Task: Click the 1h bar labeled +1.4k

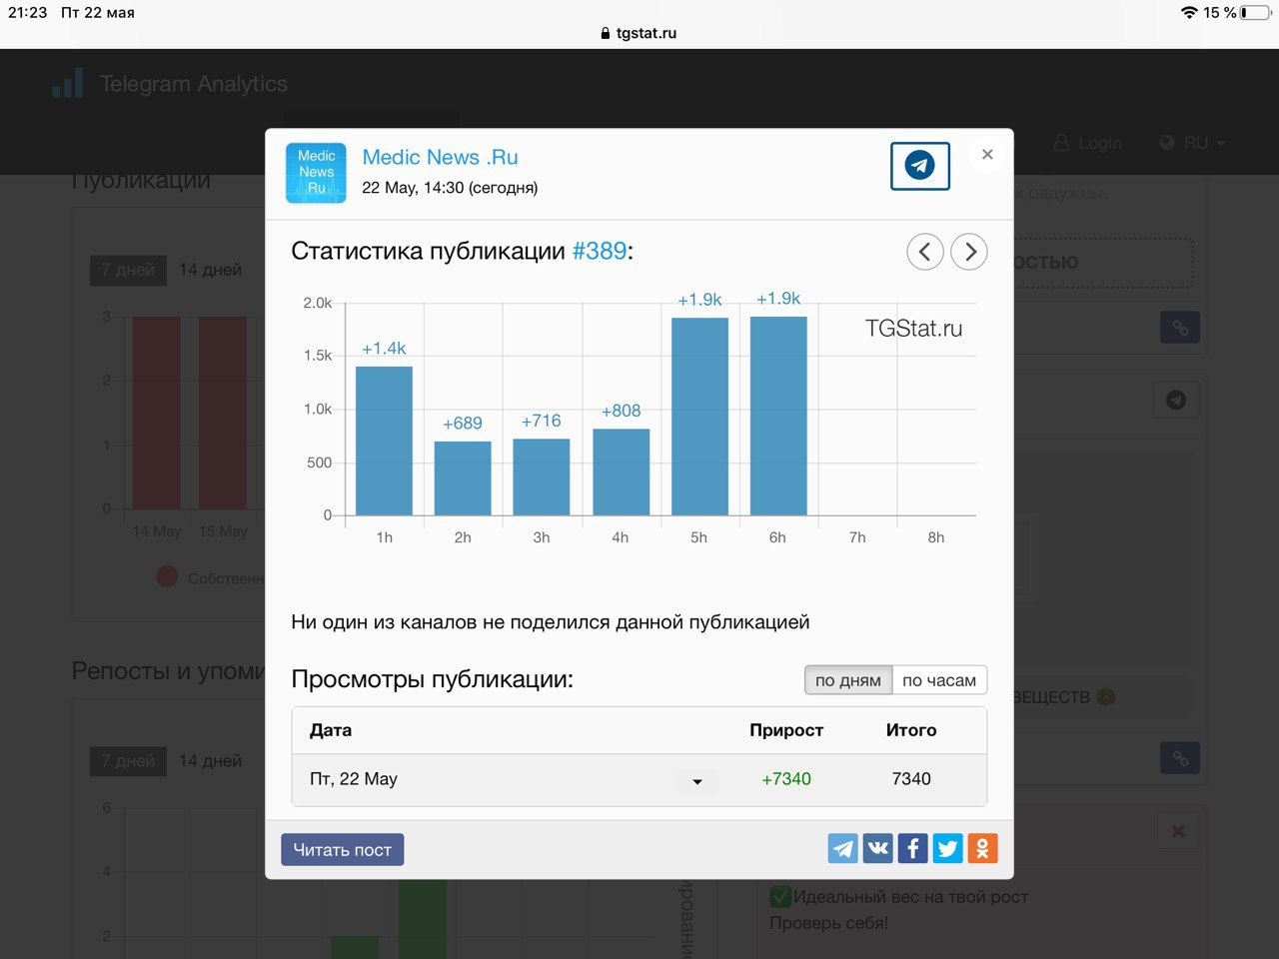Action: point(384,441)
